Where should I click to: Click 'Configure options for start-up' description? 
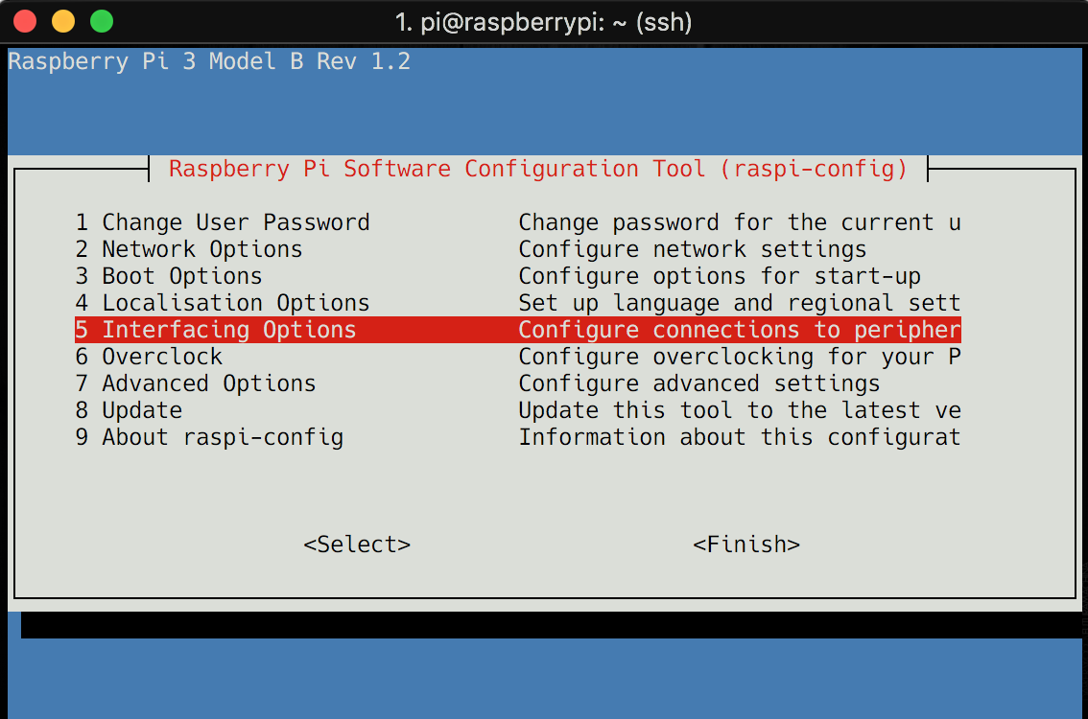coord(720,276)
